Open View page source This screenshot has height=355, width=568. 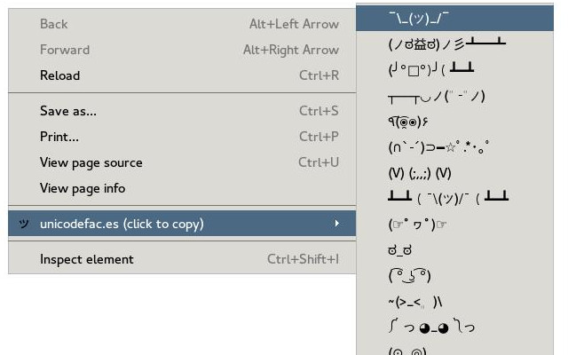pos(182,162)
